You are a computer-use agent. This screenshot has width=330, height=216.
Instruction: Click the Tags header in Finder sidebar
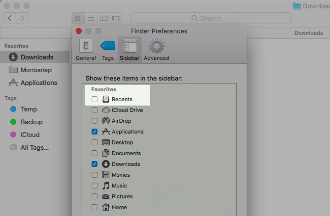click(10, 98)
